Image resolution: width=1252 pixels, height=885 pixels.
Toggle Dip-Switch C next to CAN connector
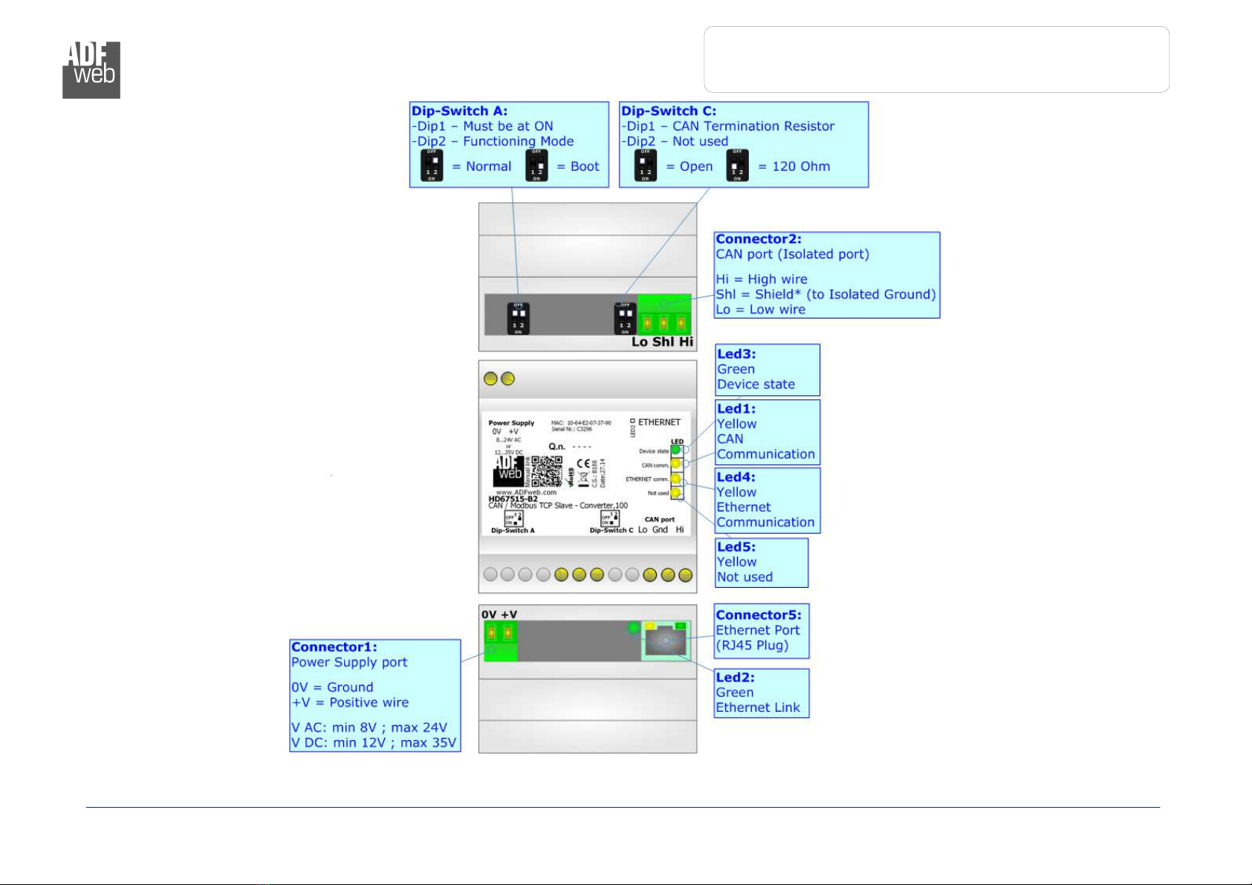tap(625, 319)
